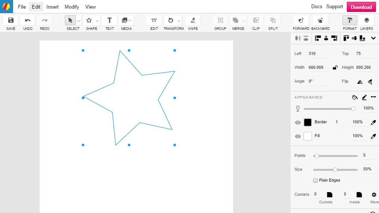The image size is (379, 213).
Task: Click the Download button
Action: [x=361, y=7]
